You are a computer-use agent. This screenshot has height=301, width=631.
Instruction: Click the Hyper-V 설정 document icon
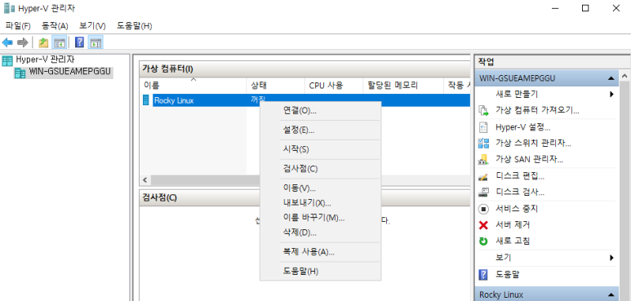(x=483, y=127)
